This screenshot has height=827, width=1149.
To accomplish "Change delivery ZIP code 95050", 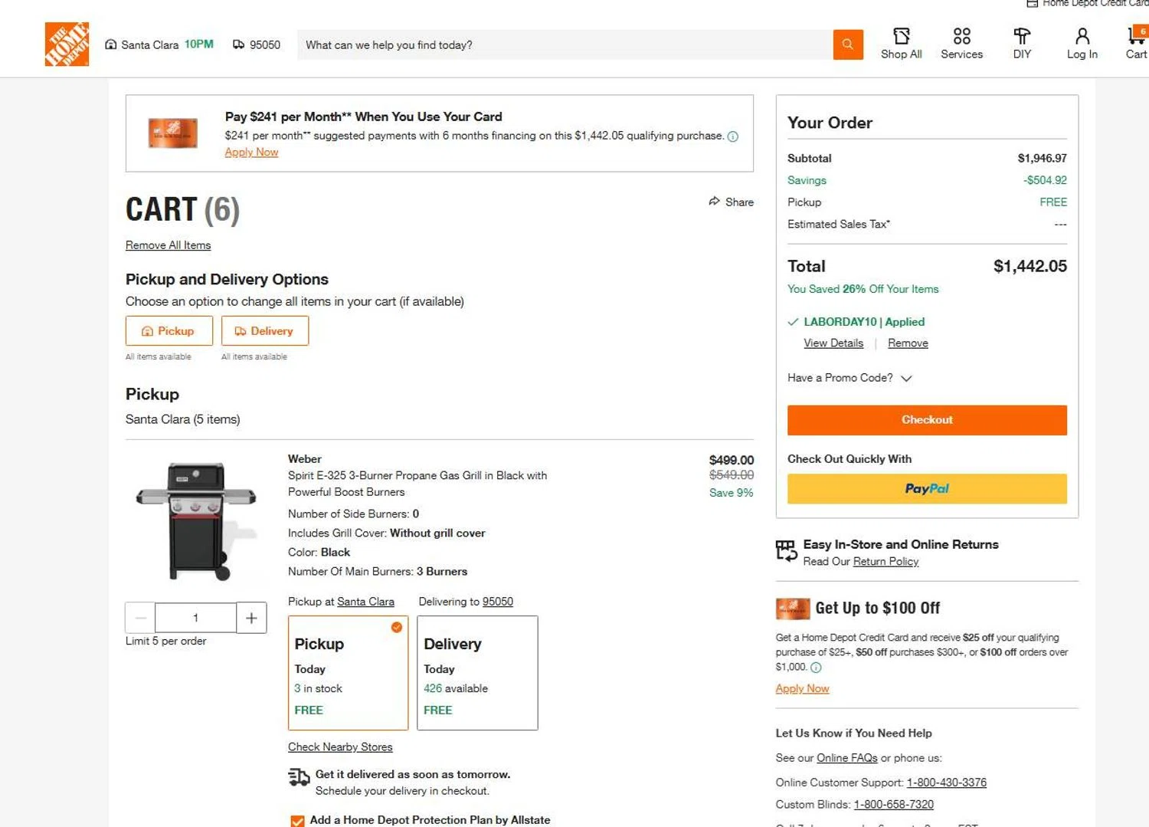I will [x=257, y=44].
